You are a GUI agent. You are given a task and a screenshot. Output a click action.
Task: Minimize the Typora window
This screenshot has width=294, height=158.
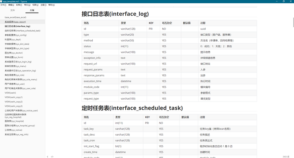click(277, 1)
